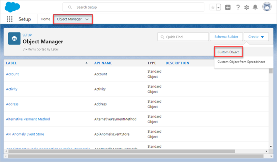277x162 pixels.
Task: Open the notifications bell icon
Action: coord(255,8)
